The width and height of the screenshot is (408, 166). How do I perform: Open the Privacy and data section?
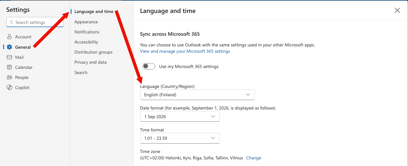[x=90, y=62]
